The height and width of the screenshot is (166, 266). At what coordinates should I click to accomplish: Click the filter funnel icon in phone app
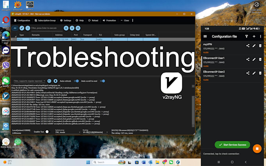coord(246,36)
